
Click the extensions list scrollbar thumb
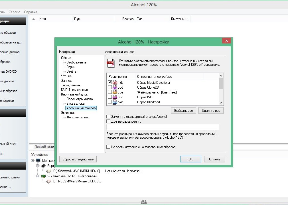coord(221,83)
